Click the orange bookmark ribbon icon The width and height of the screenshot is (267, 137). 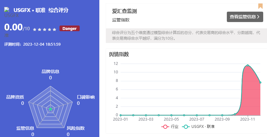coord(260,6)
